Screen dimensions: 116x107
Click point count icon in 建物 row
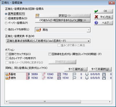[x=28, y=78]
